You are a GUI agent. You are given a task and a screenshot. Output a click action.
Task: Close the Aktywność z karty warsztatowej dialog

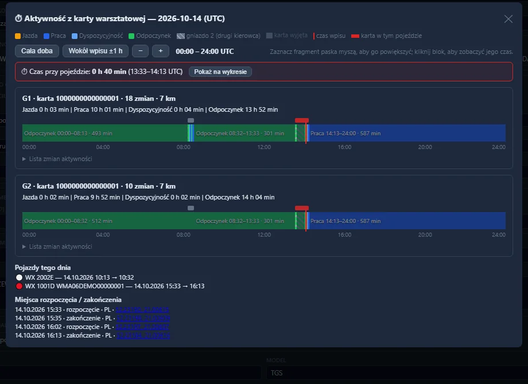pyautogui.click(x=508, y=19)
